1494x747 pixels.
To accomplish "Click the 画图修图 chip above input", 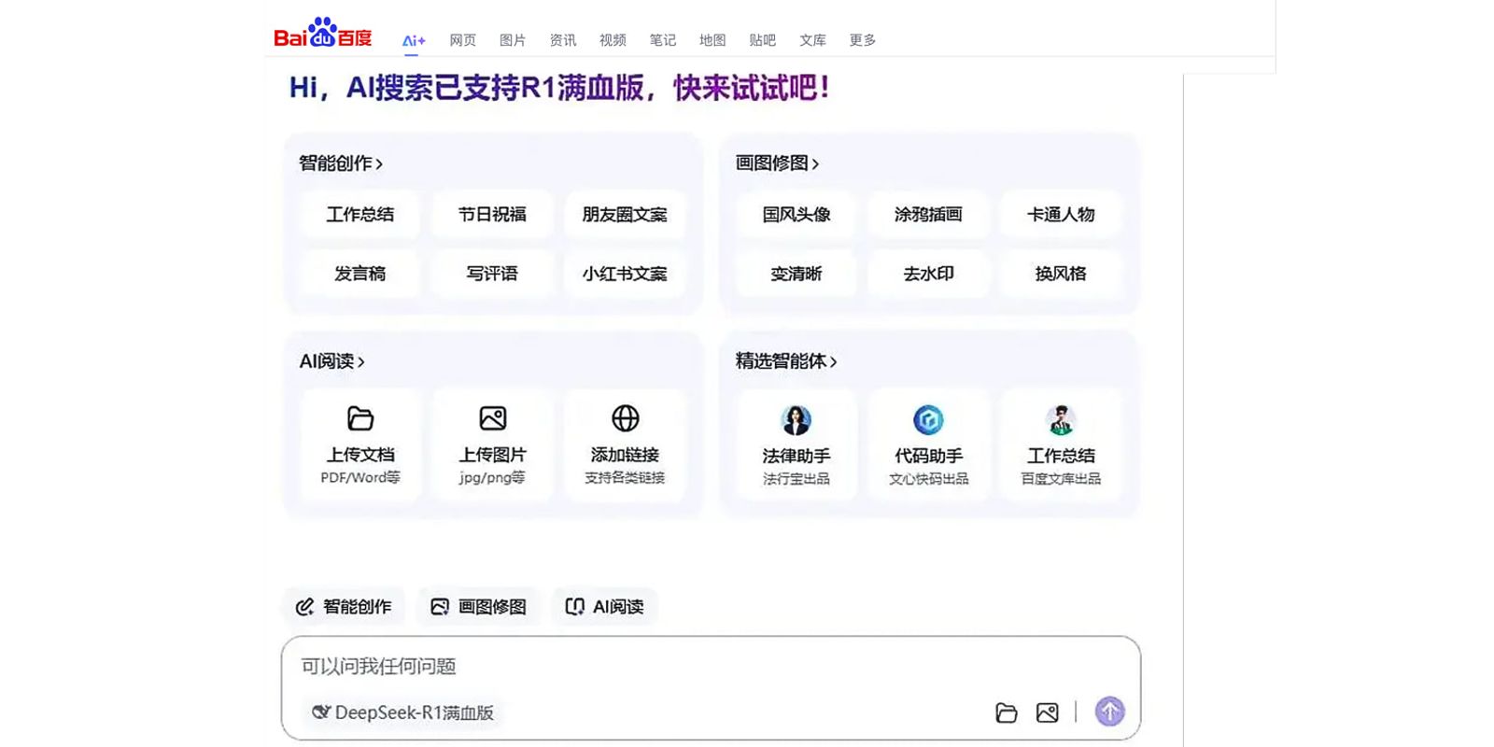I will pyautogui.click(x=478, y=607).
